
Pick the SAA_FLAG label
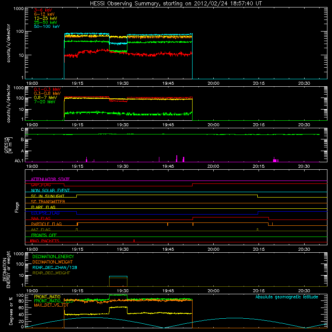click(41, 218)
